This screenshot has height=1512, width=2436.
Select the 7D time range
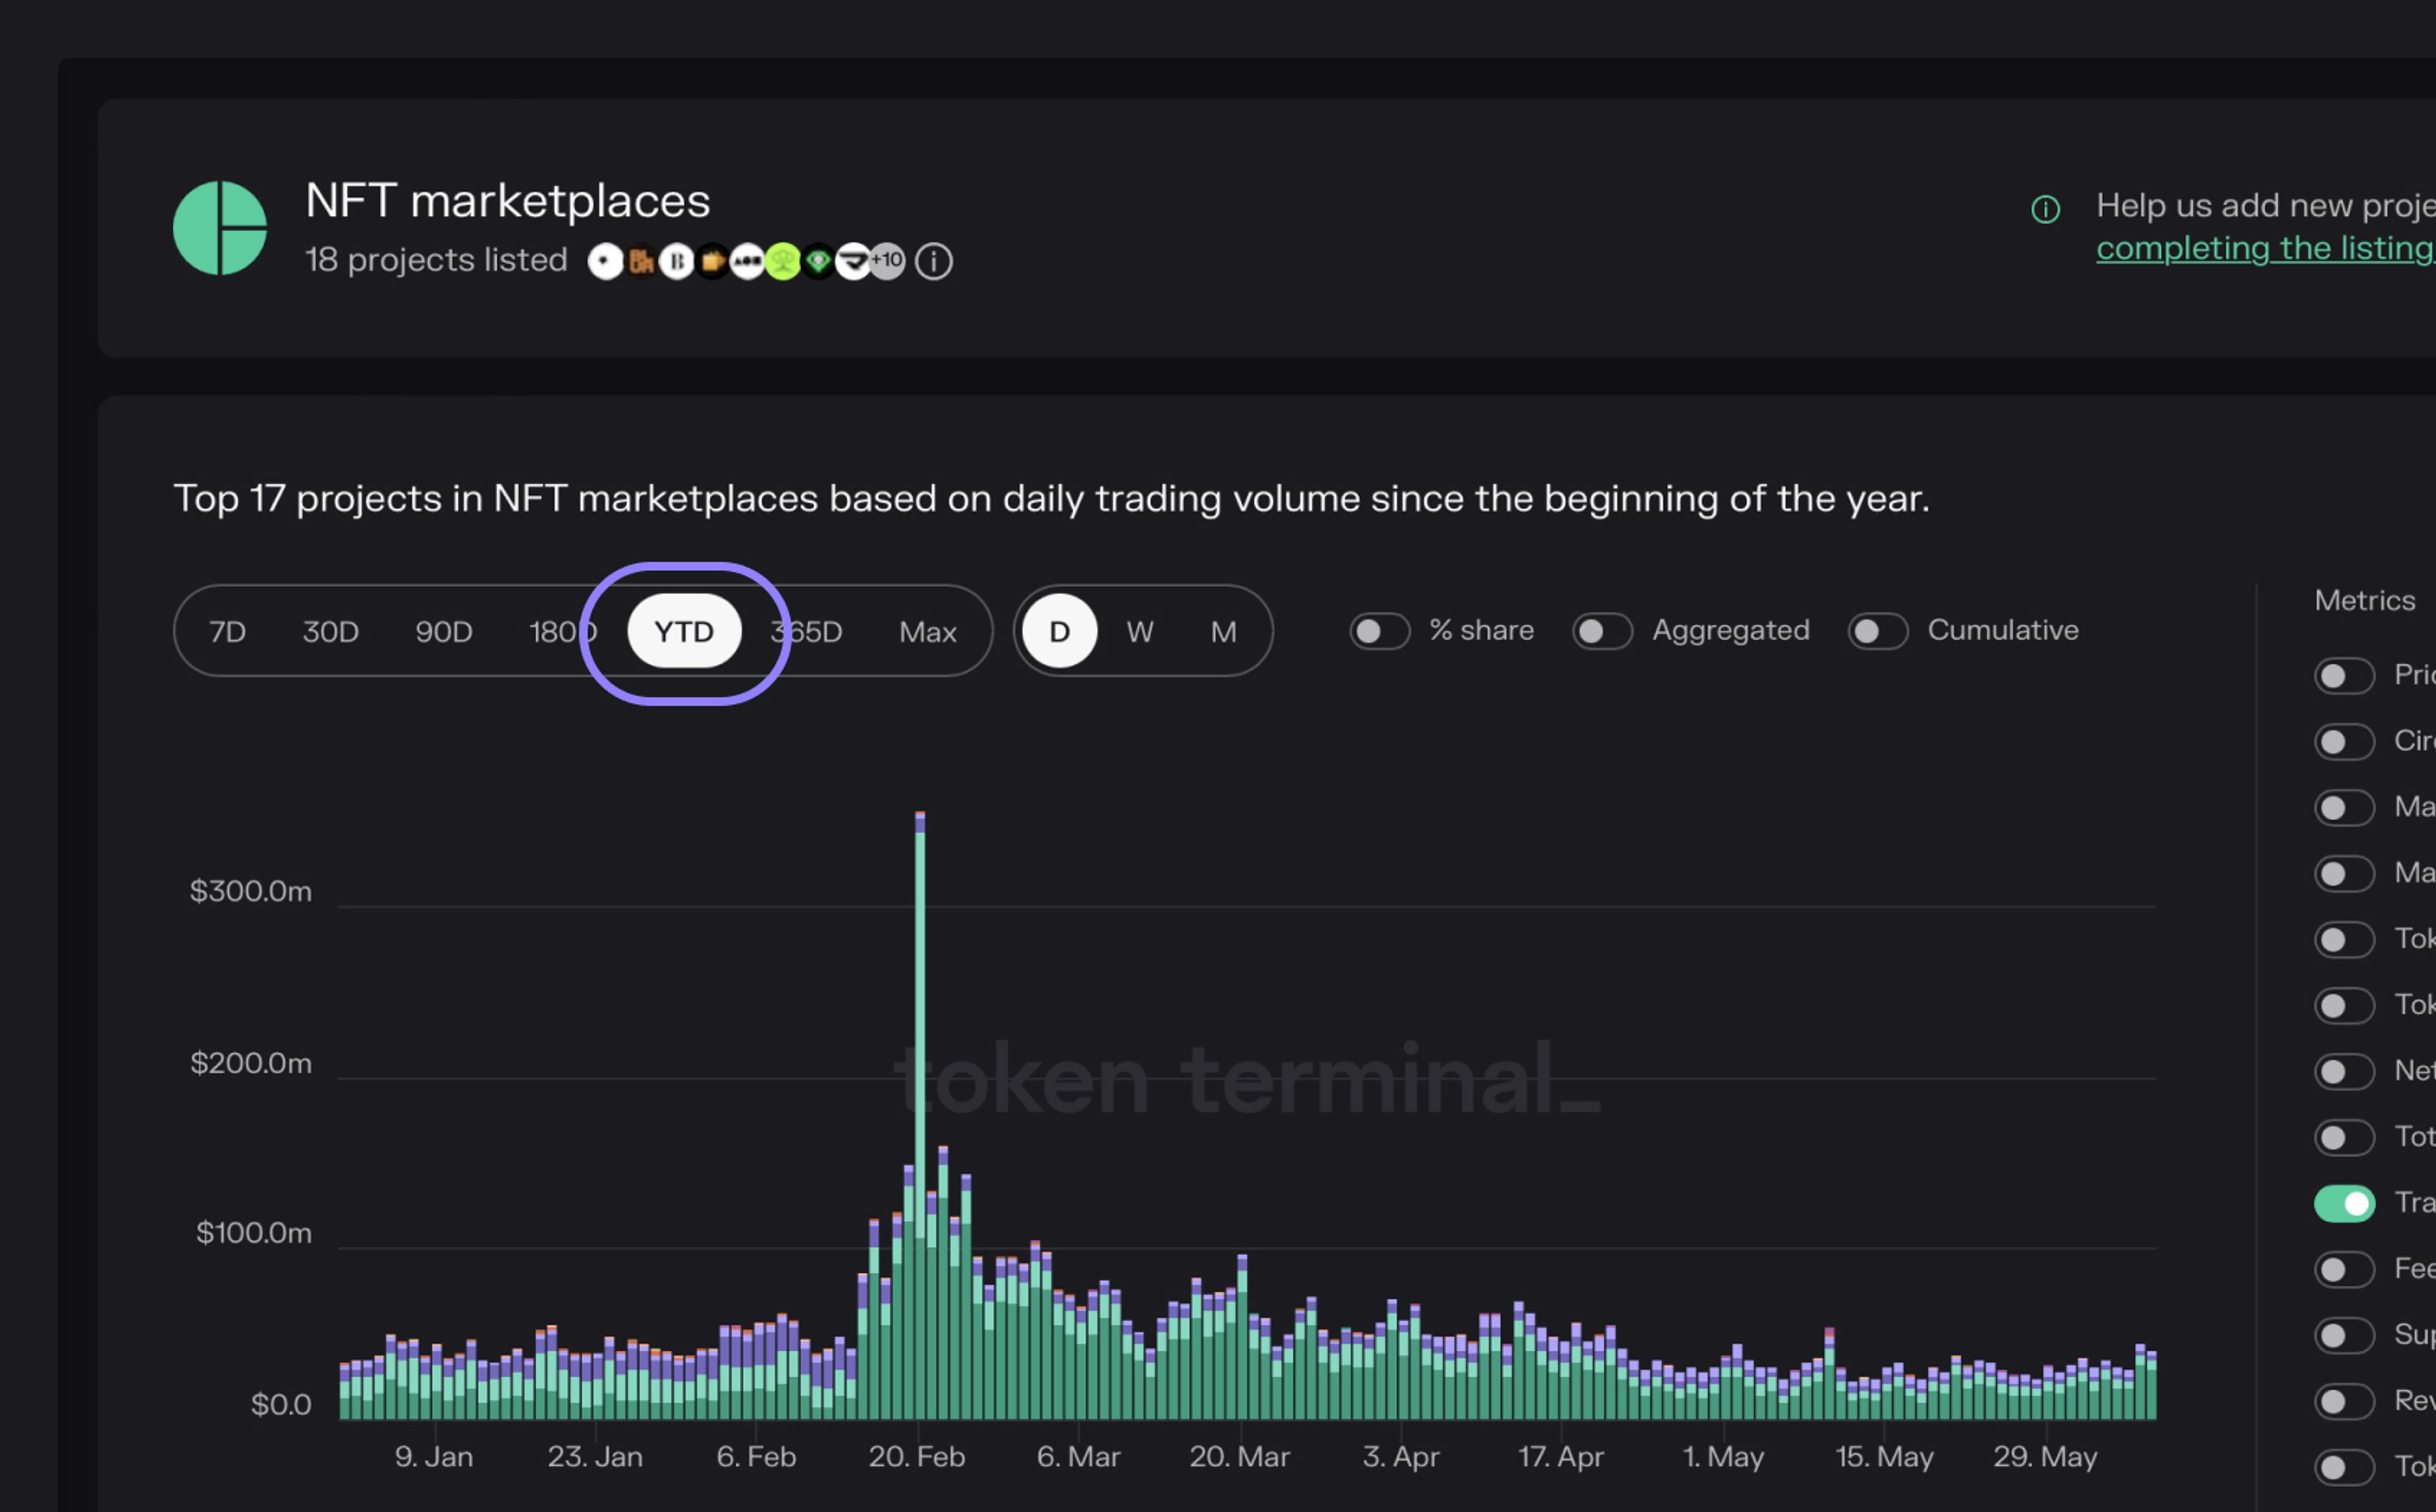227,632
